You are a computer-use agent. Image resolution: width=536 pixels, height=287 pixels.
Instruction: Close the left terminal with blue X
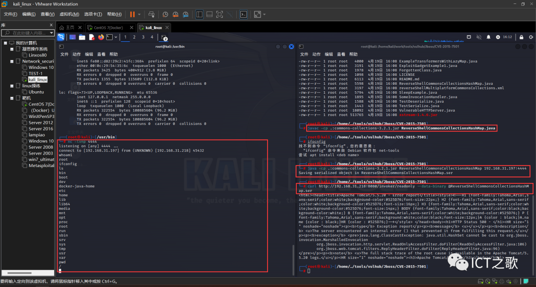tap(291, 47)
